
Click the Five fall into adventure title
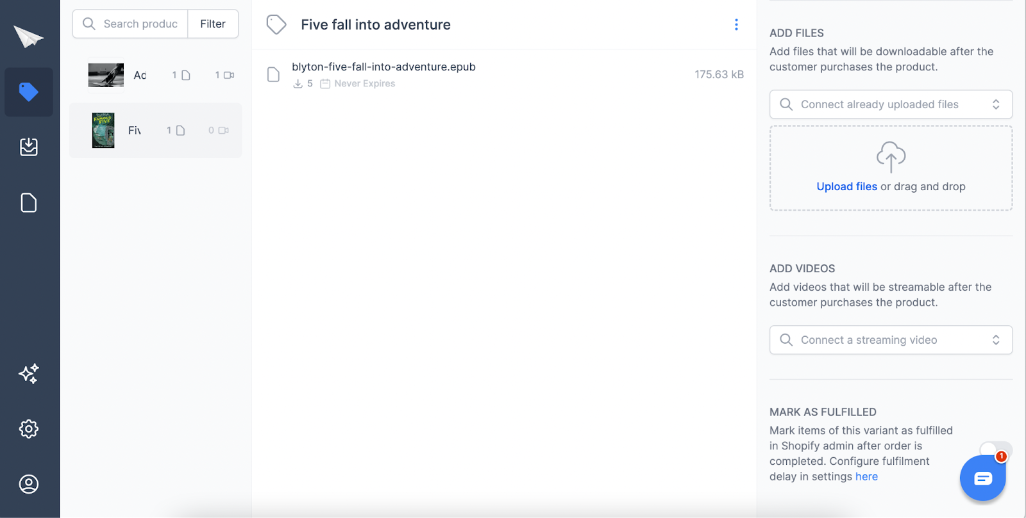click(x=376, y=24)
